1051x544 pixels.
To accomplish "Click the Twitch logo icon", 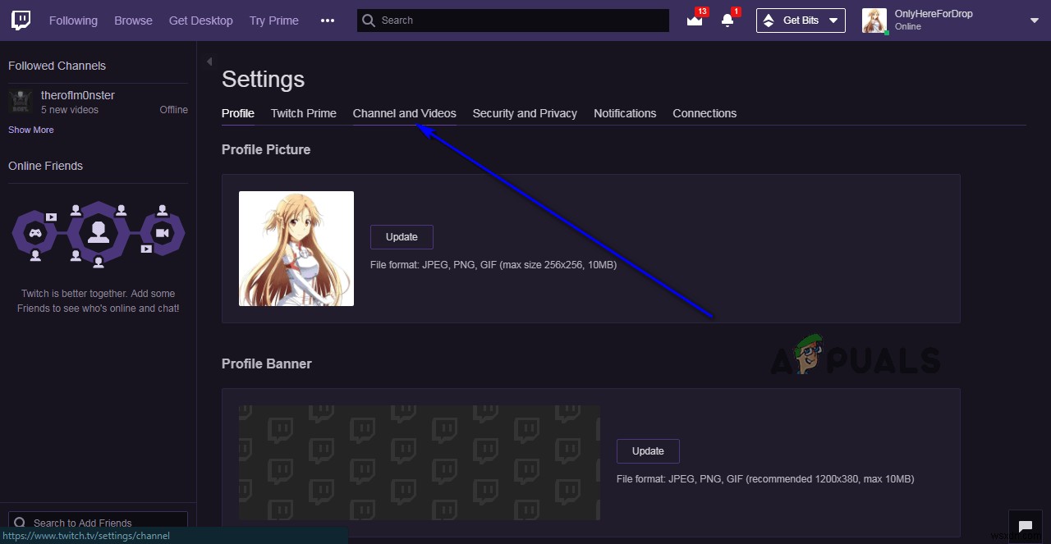I will tap(20, 20).
